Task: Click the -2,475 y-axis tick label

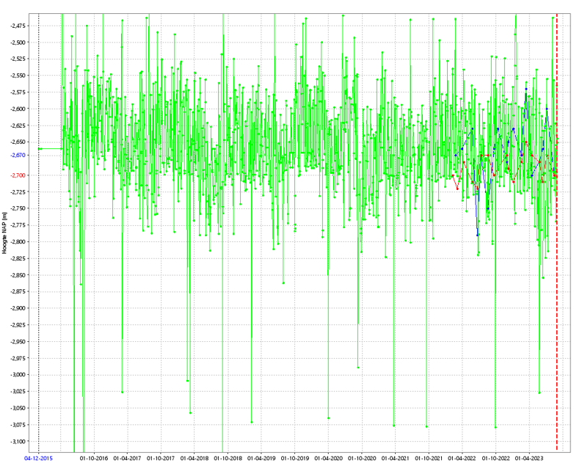Action: (18, 26)
